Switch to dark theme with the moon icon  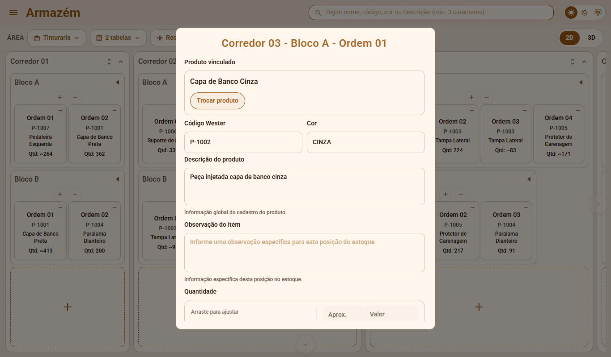coord(584,12)
